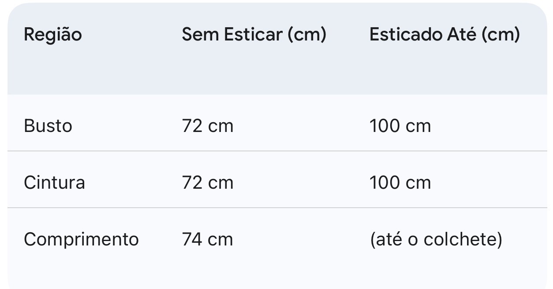Click the "Região" column header
Viewport: 553px width, 289px height.
[52, 34]
